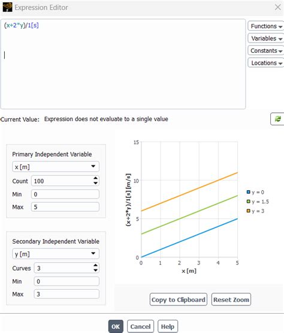Click the Copy to Clipboard button
Image resolution: width=284 pixels, height=333 pixels.
179,299
